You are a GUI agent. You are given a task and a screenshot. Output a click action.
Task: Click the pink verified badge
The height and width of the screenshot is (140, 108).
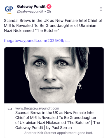click(x=49, y=6)
